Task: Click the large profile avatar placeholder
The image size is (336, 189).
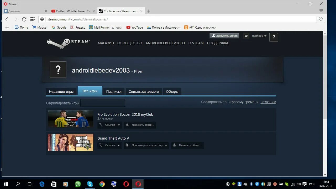Action: click(58, 70)
